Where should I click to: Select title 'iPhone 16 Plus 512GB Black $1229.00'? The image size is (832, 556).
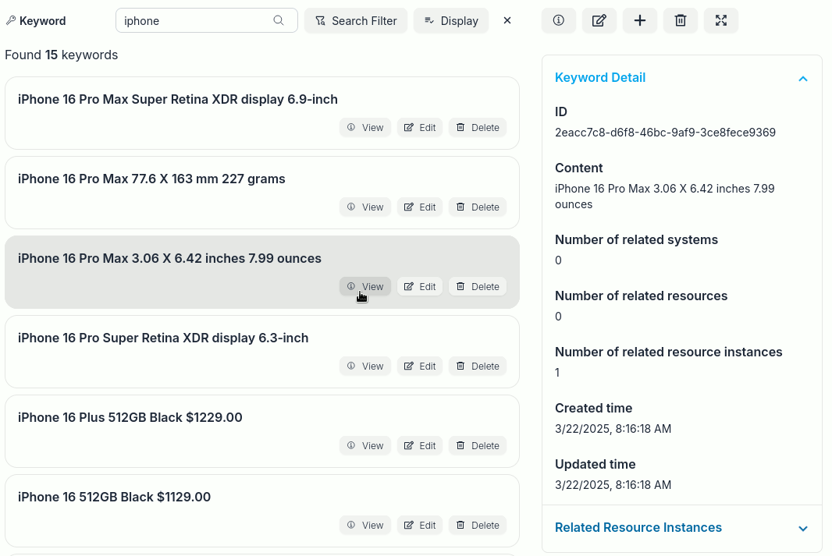point(130,418)
